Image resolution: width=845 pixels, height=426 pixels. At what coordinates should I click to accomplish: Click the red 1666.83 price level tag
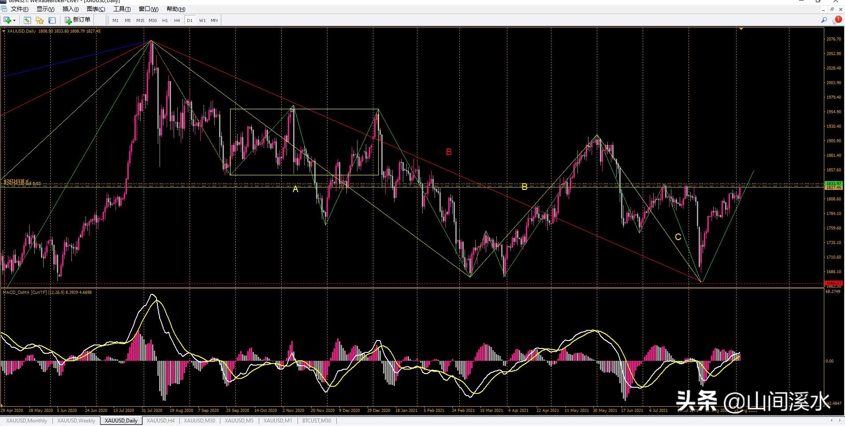pos(834,283)
